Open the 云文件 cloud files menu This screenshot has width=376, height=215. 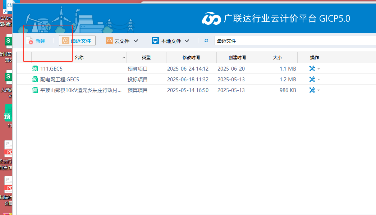122,41
